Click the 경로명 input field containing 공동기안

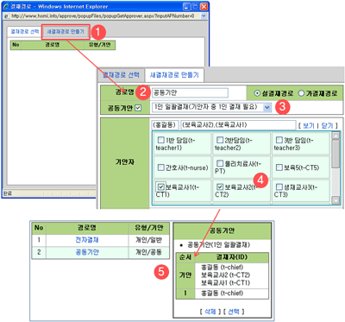click(x=190, y=92)
